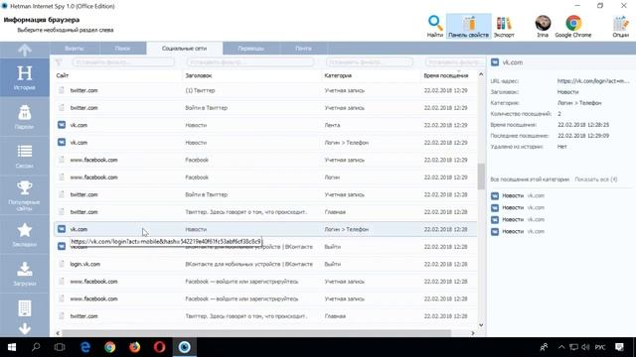The image size is (636, 357).
Task: Launch Microsoft Edge from the taskbar
Action: point(85,347)
